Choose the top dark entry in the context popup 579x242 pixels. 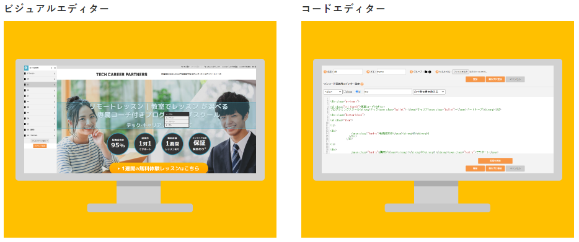177,114
